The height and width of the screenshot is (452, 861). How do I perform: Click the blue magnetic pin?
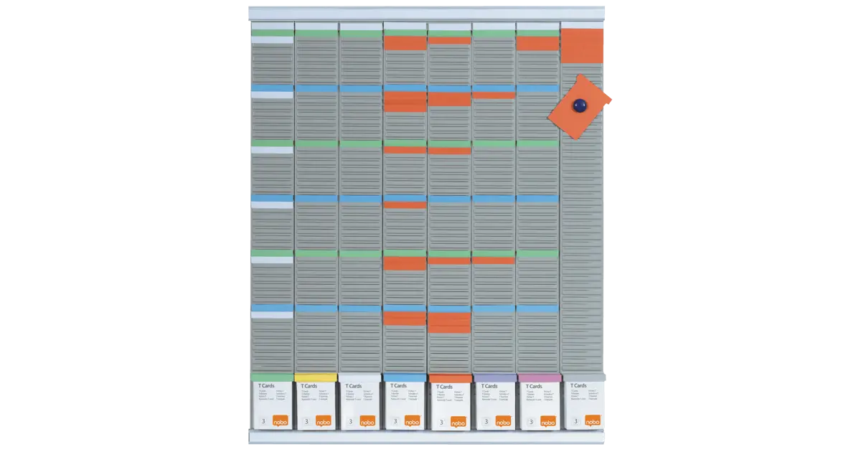coord(579,105)
